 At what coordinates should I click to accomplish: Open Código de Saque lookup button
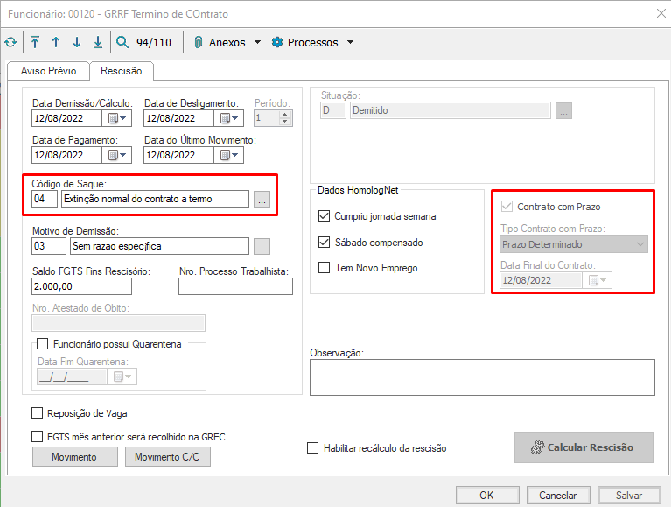click(x=262, y=199)
